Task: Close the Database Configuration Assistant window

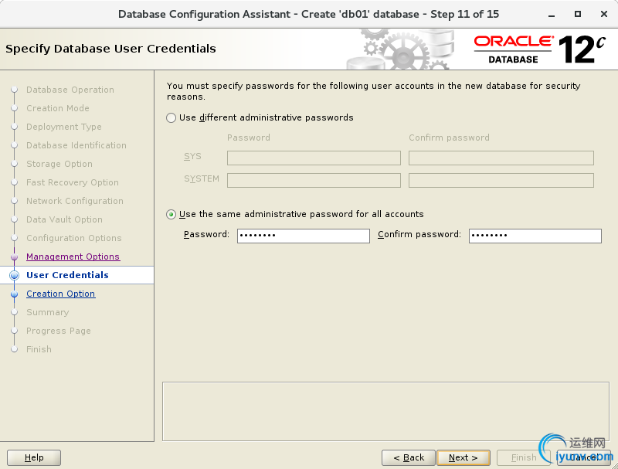Action: pyautogui.click(x=604, y=14)
